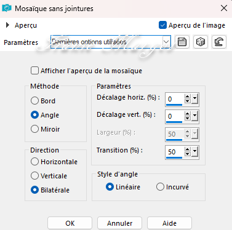Open Décalage horiz. slider popup arrow

pos(194,99)
